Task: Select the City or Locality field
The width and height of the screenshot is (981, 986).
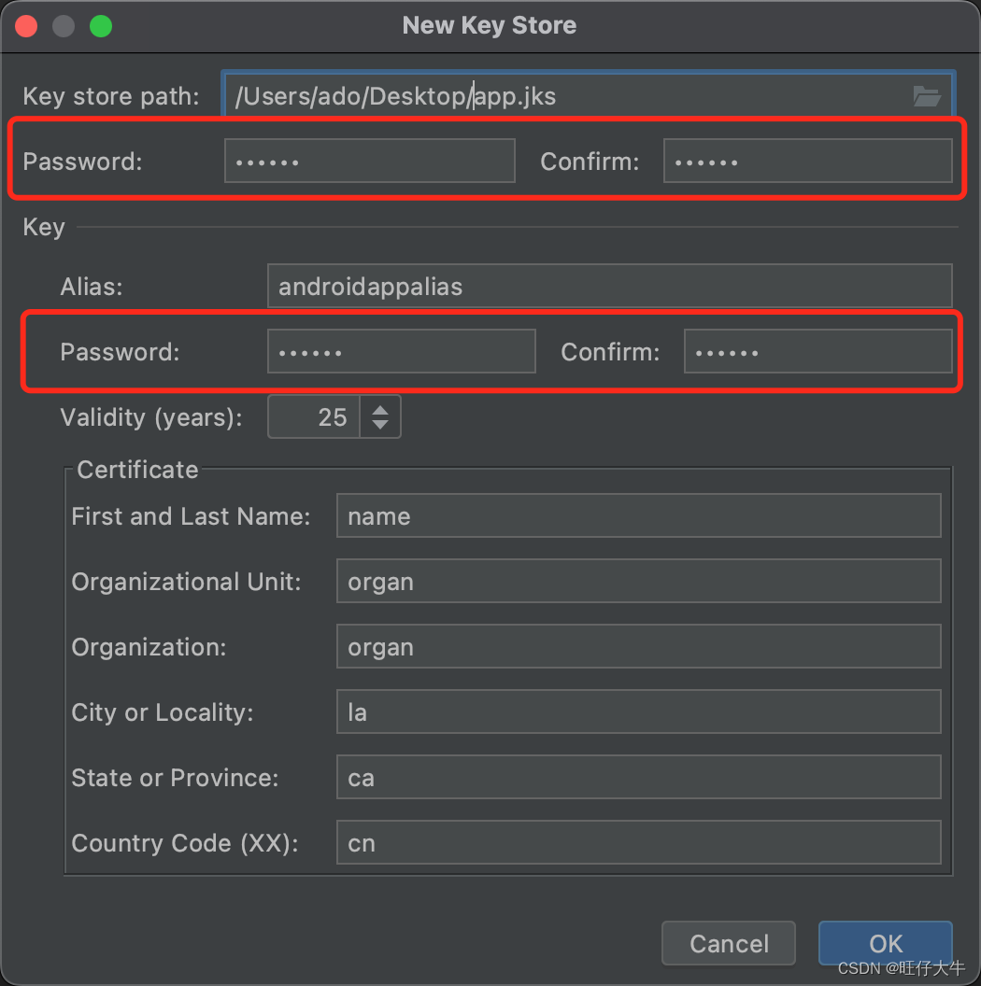Action: (x=638, y=712)
